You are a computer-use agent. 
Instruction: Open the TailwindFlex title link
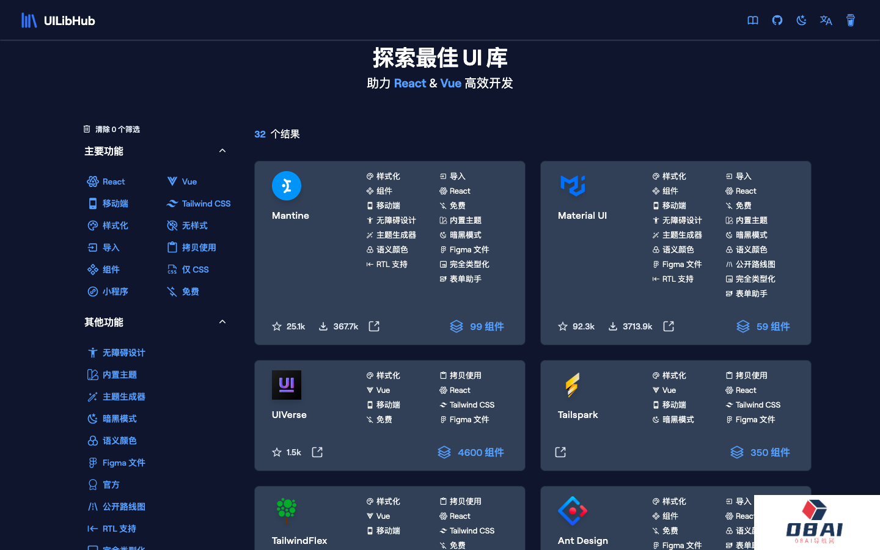tap(299, 541)
